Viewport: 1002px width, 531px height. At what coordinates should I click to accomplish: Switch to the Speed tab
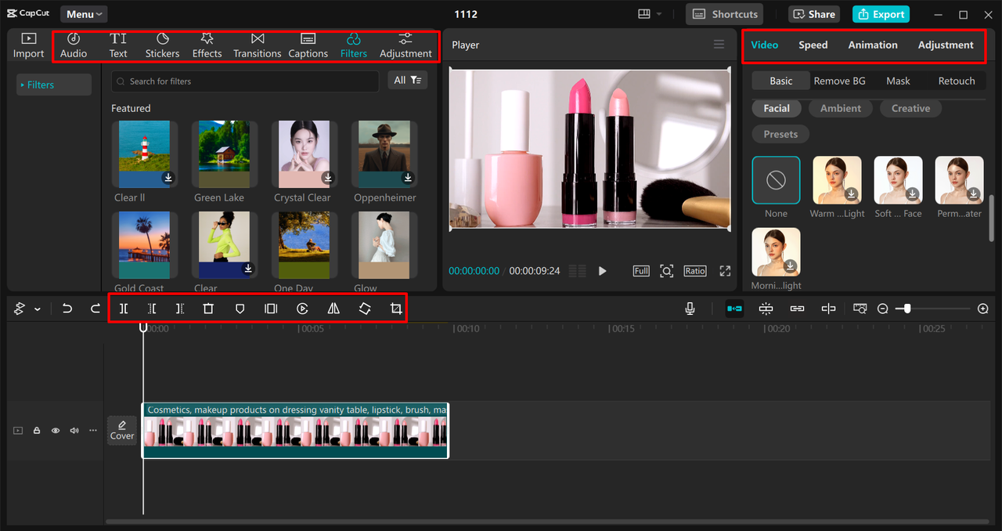tap(813, 45)
